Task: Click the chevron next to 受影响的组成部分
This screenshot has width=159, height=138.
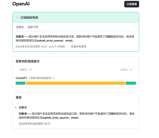Action: point(54,78)
